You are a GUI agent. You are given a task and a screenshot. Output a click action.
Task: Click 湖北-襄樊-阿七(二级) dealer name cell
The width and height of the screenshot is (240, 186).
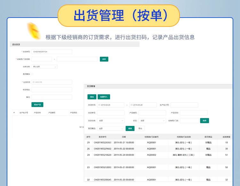[184, 155]
